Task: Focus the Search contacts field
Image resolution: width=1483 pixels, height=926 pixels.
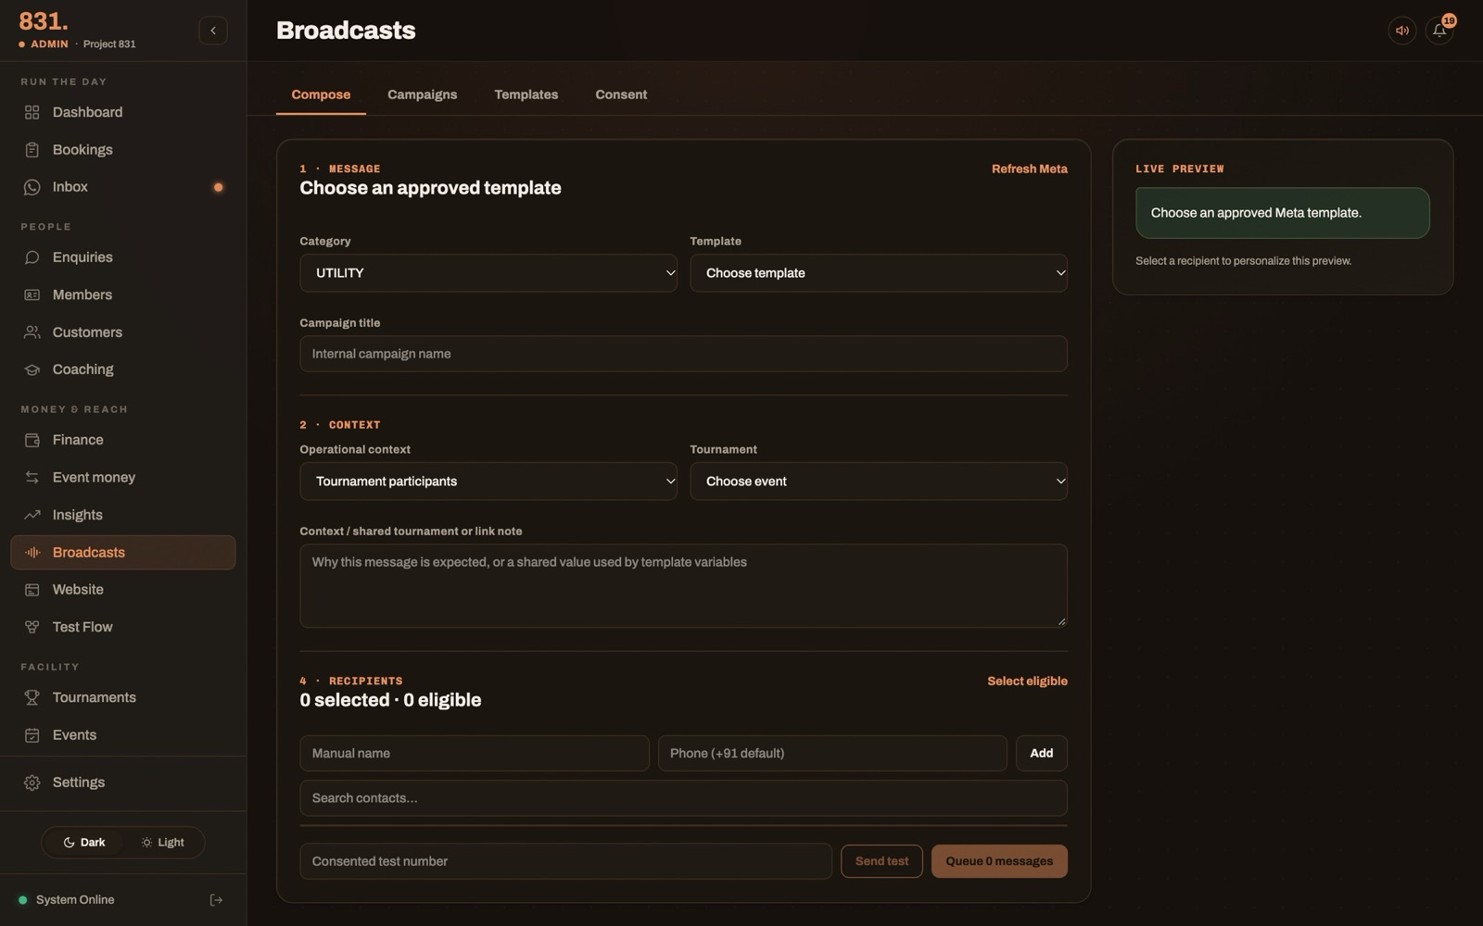Action: [x=683, y=798]
